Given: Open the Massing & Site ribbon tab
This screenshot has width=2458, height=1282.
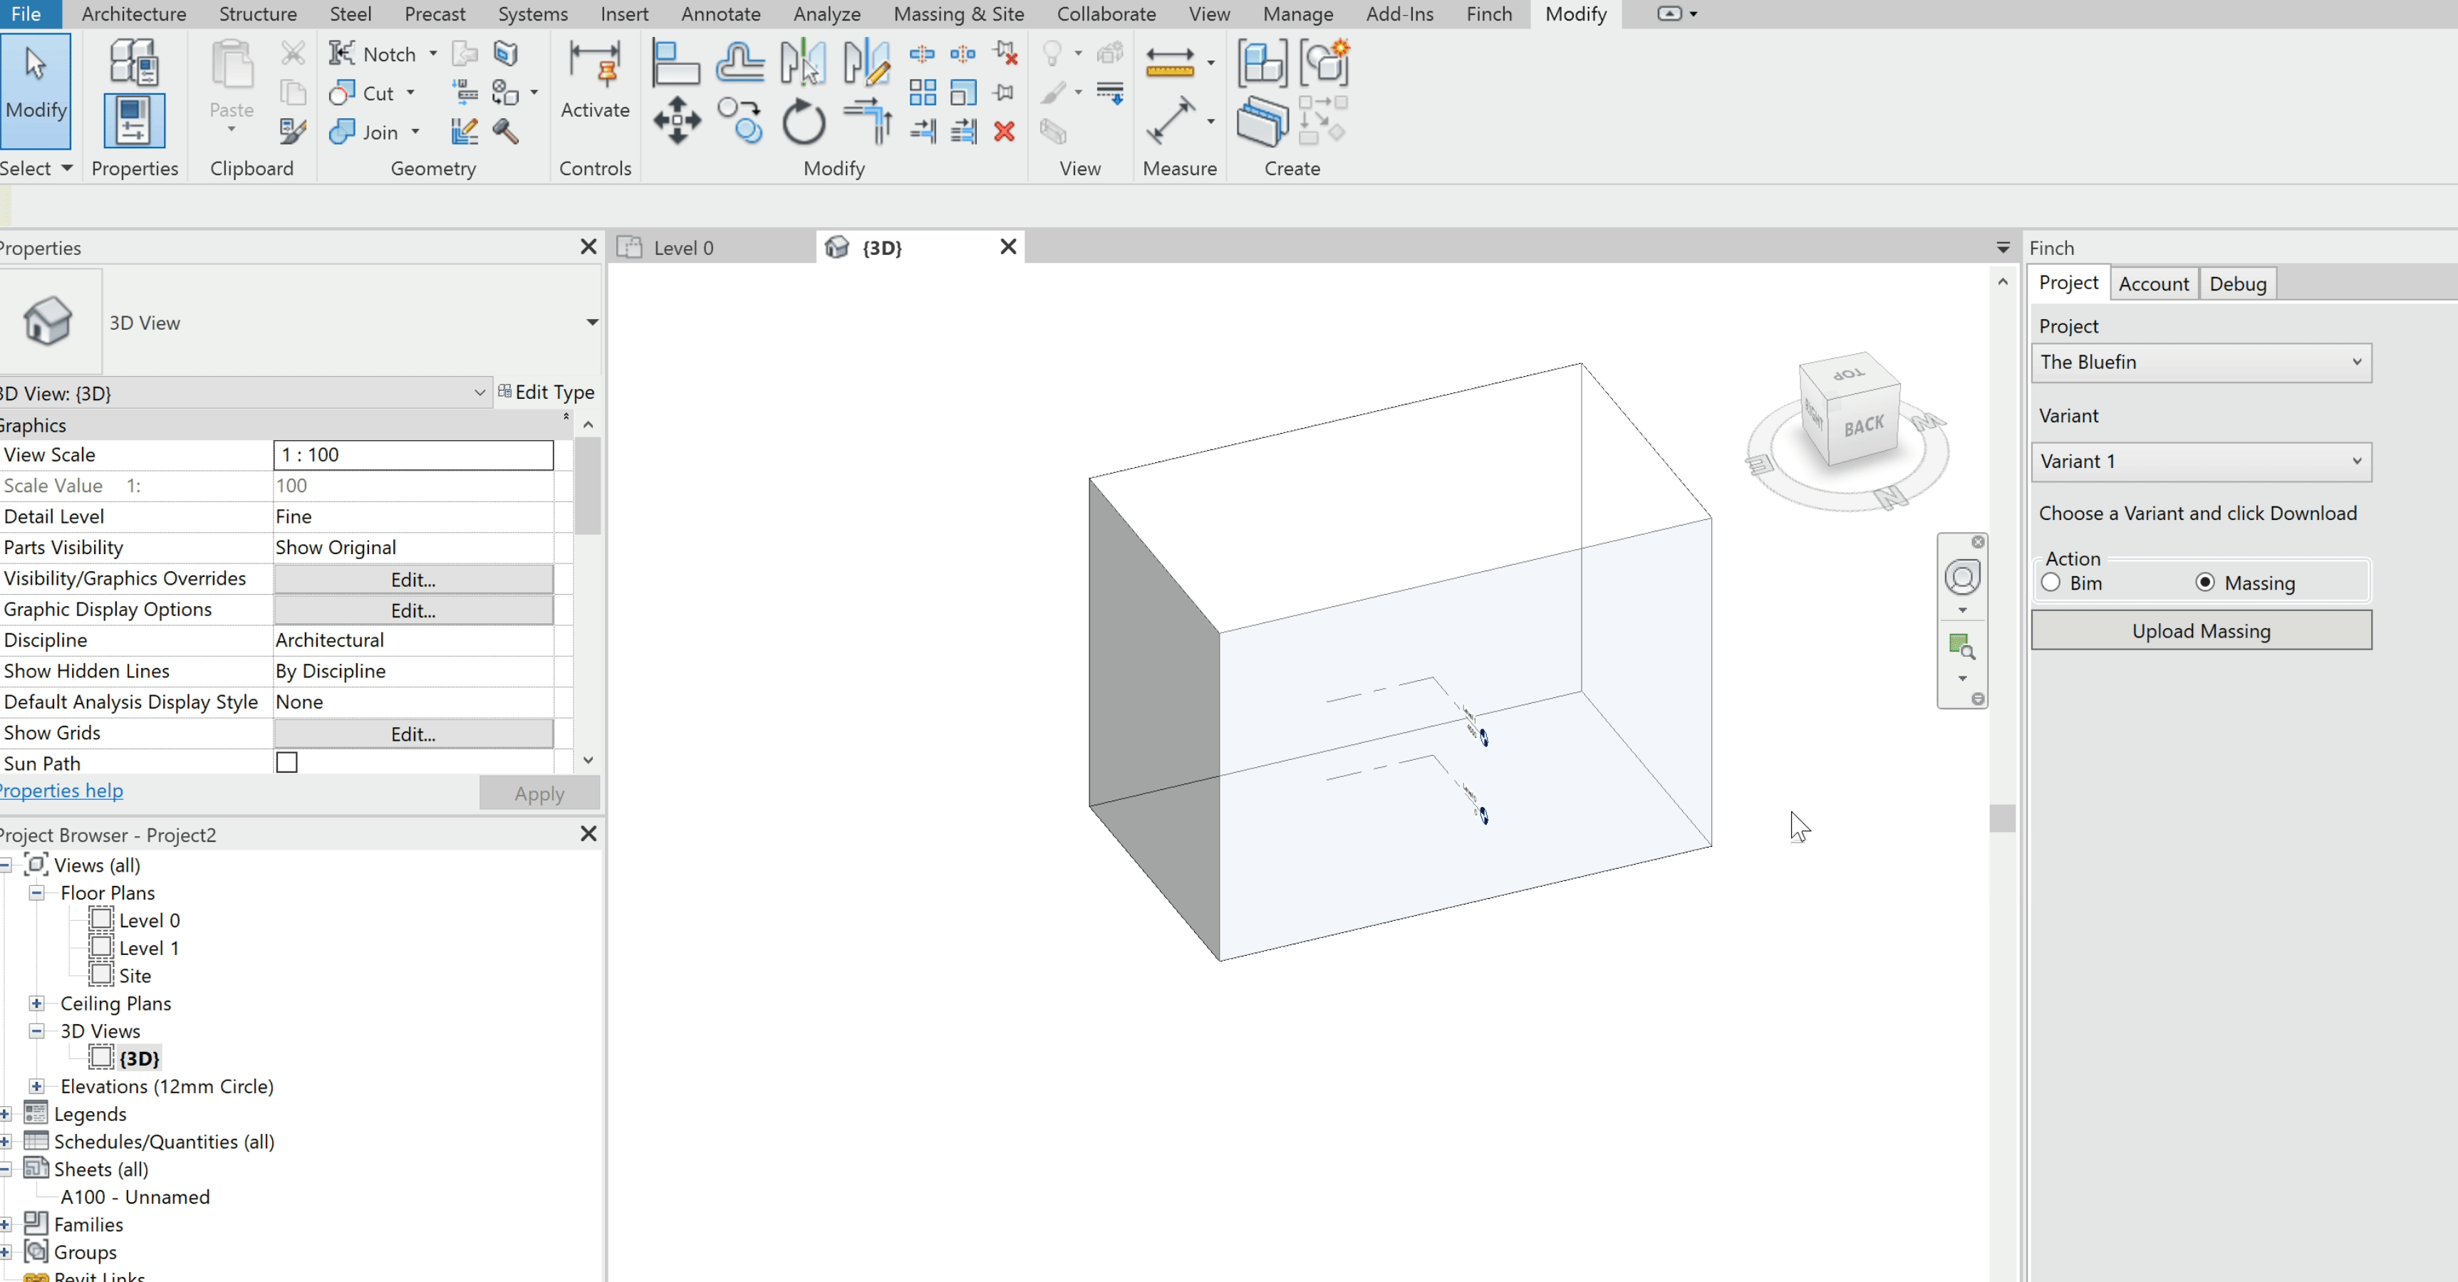Looking at the screenshot, I should pos(958,14).
